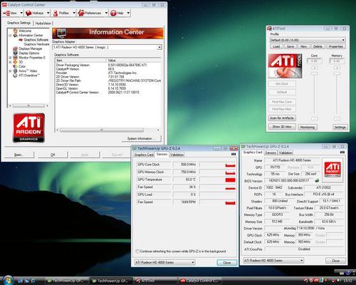The height and width of the screenshot is (285, 356).
Task: Click the View dropdown arrow in Catalyst
Action: pyautogui.click(x=21, y=13)
